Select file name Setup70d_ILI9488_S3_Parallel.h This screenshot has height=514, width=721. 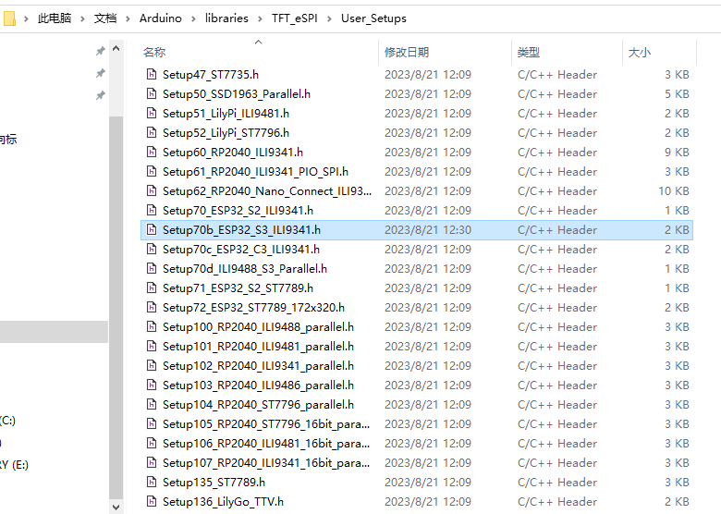pos(245,268)
